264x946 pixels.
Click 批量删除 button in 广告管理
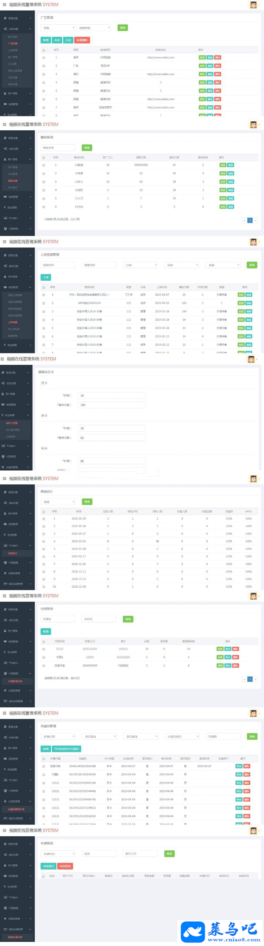[x=82, y=40]
